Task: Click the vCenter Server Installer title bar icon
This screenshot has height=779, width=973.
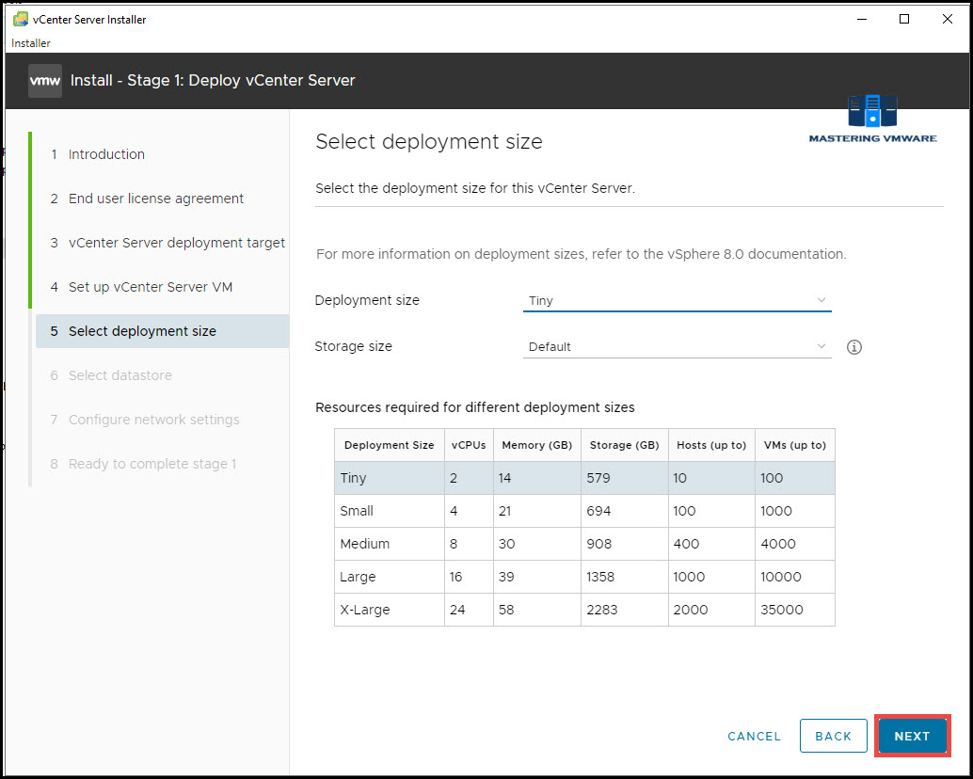Action: [x=21, y=19]
